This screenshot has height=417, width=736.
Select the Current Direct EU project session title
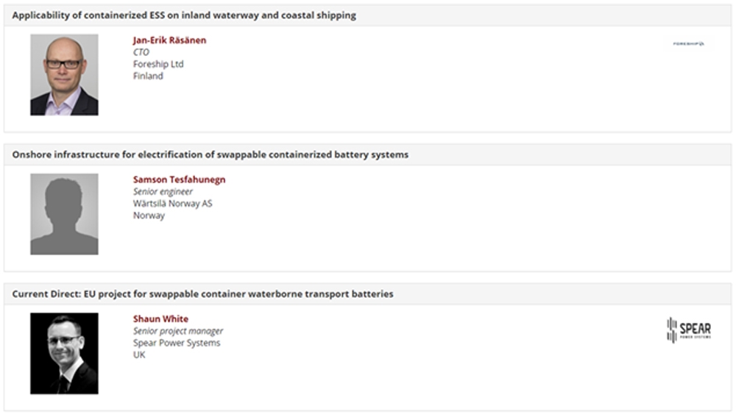click(x=202, y=294)
